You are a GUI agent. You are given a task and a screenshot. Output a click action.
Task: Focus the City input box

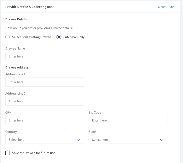(x=45, y=120)
